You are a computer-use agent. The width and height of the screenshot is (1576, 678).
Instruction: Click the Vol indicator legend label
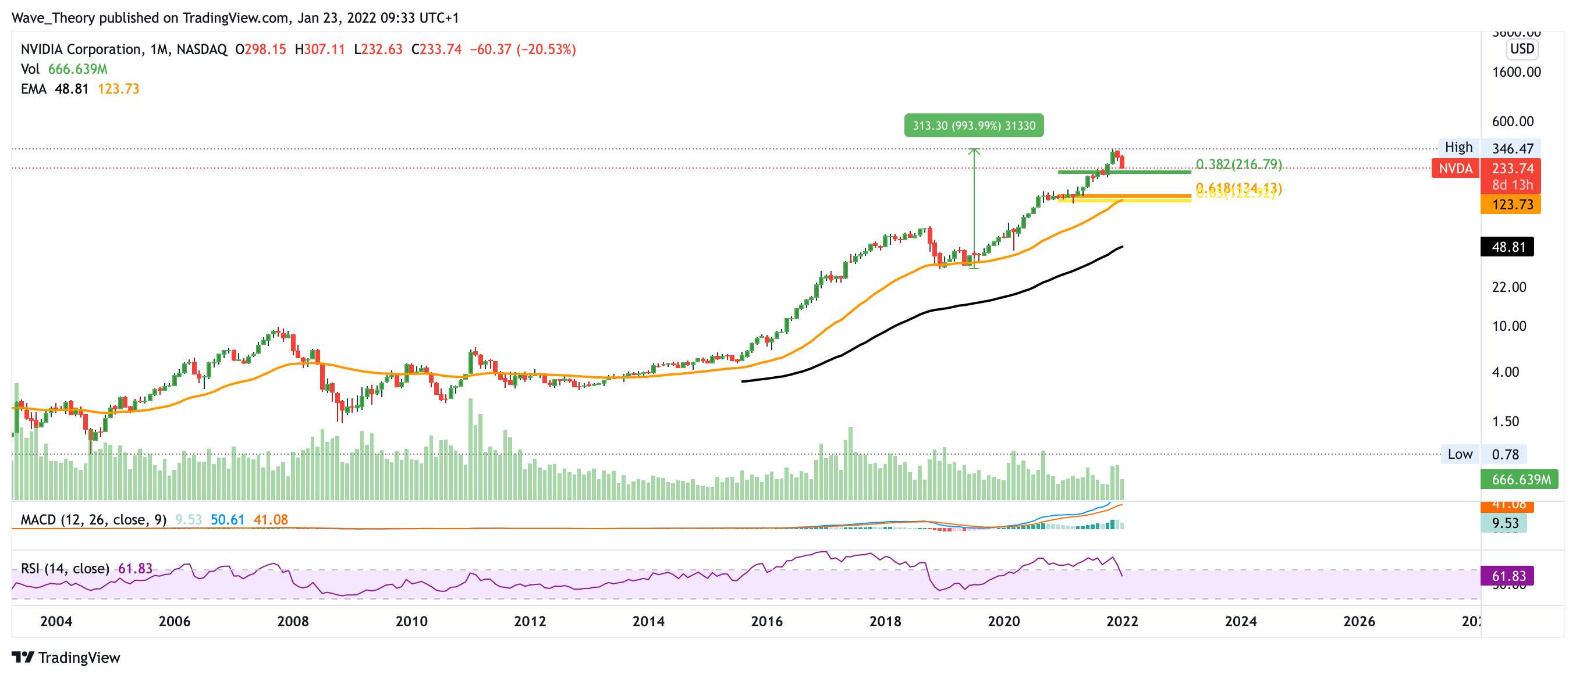(29, 69)
